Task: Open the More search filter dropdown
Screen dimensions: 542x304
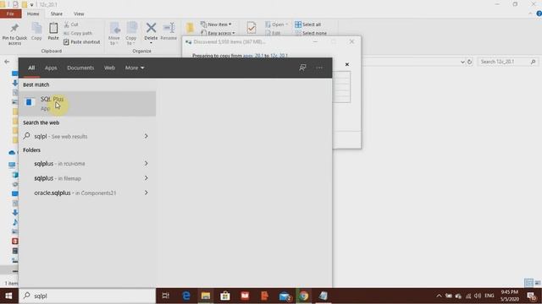Action: pos(135,68)
